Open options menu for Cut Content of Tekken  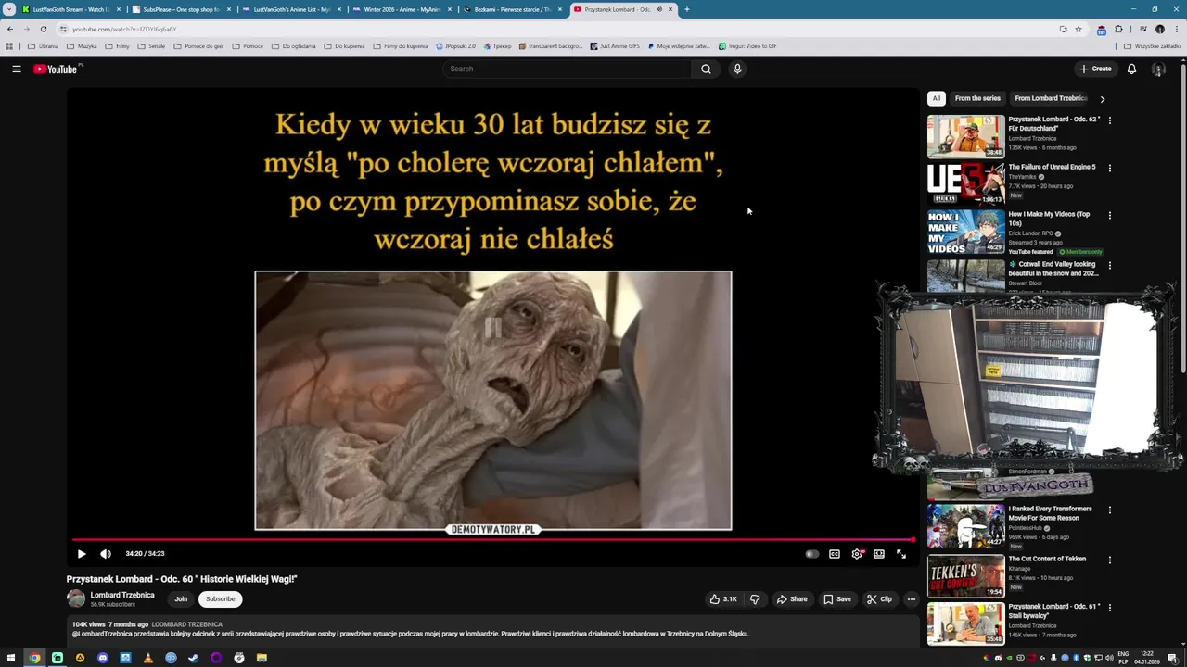pyautogui.click(x=1110, y=560)
